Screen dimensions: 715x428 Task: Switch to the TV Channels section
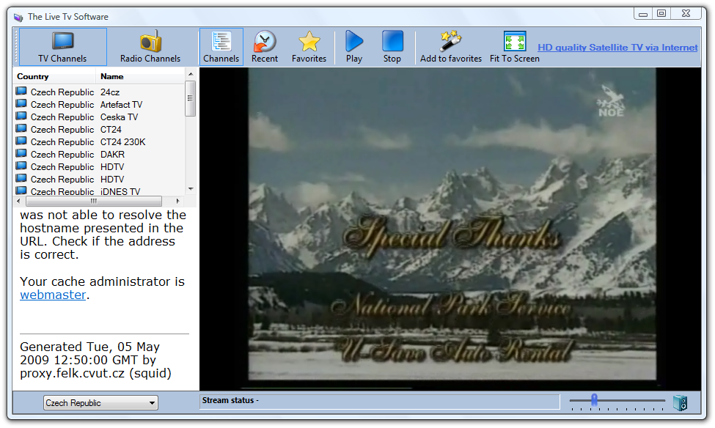pyautogui.click(x=63, y=47)
